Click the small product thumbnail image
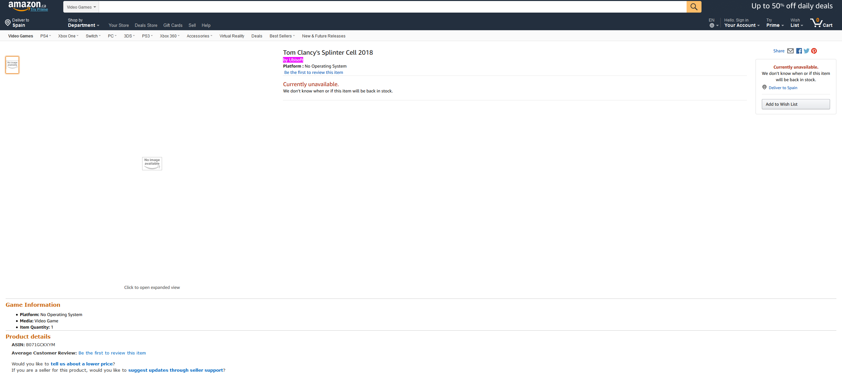 point(12,65)
